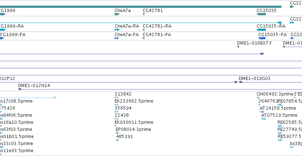The width and height of the screenshot is (302, 156).
Task: Open the 485191 EST label
Action: click(x=125, y=137)
